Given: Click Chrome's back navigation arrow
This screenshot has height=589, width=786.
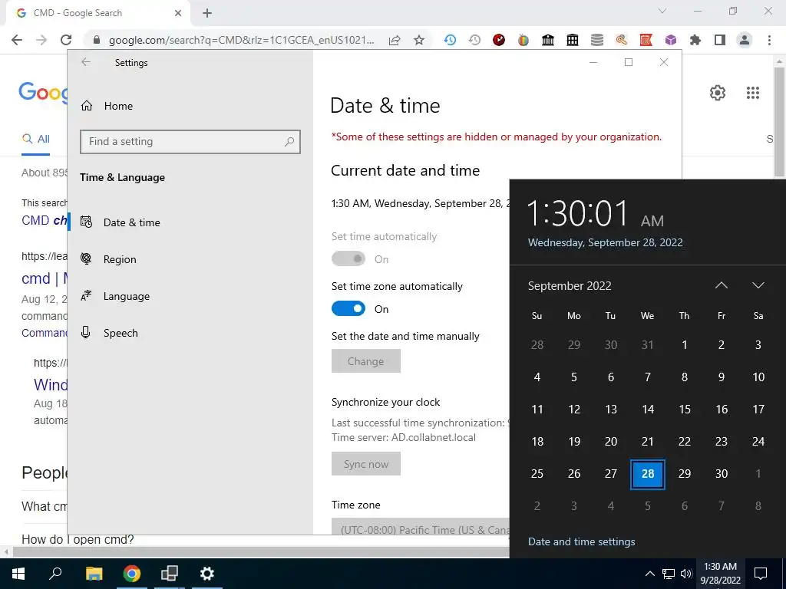Looking at the screenshot, I should click(17, 40).
